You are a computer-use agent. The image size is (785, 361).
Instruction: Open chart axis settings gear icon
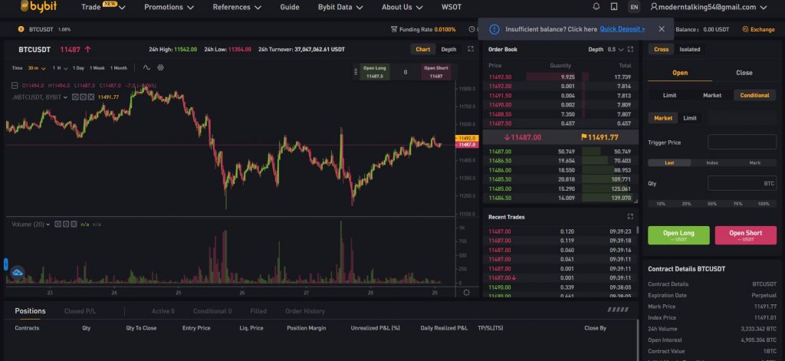pos(467,292)
